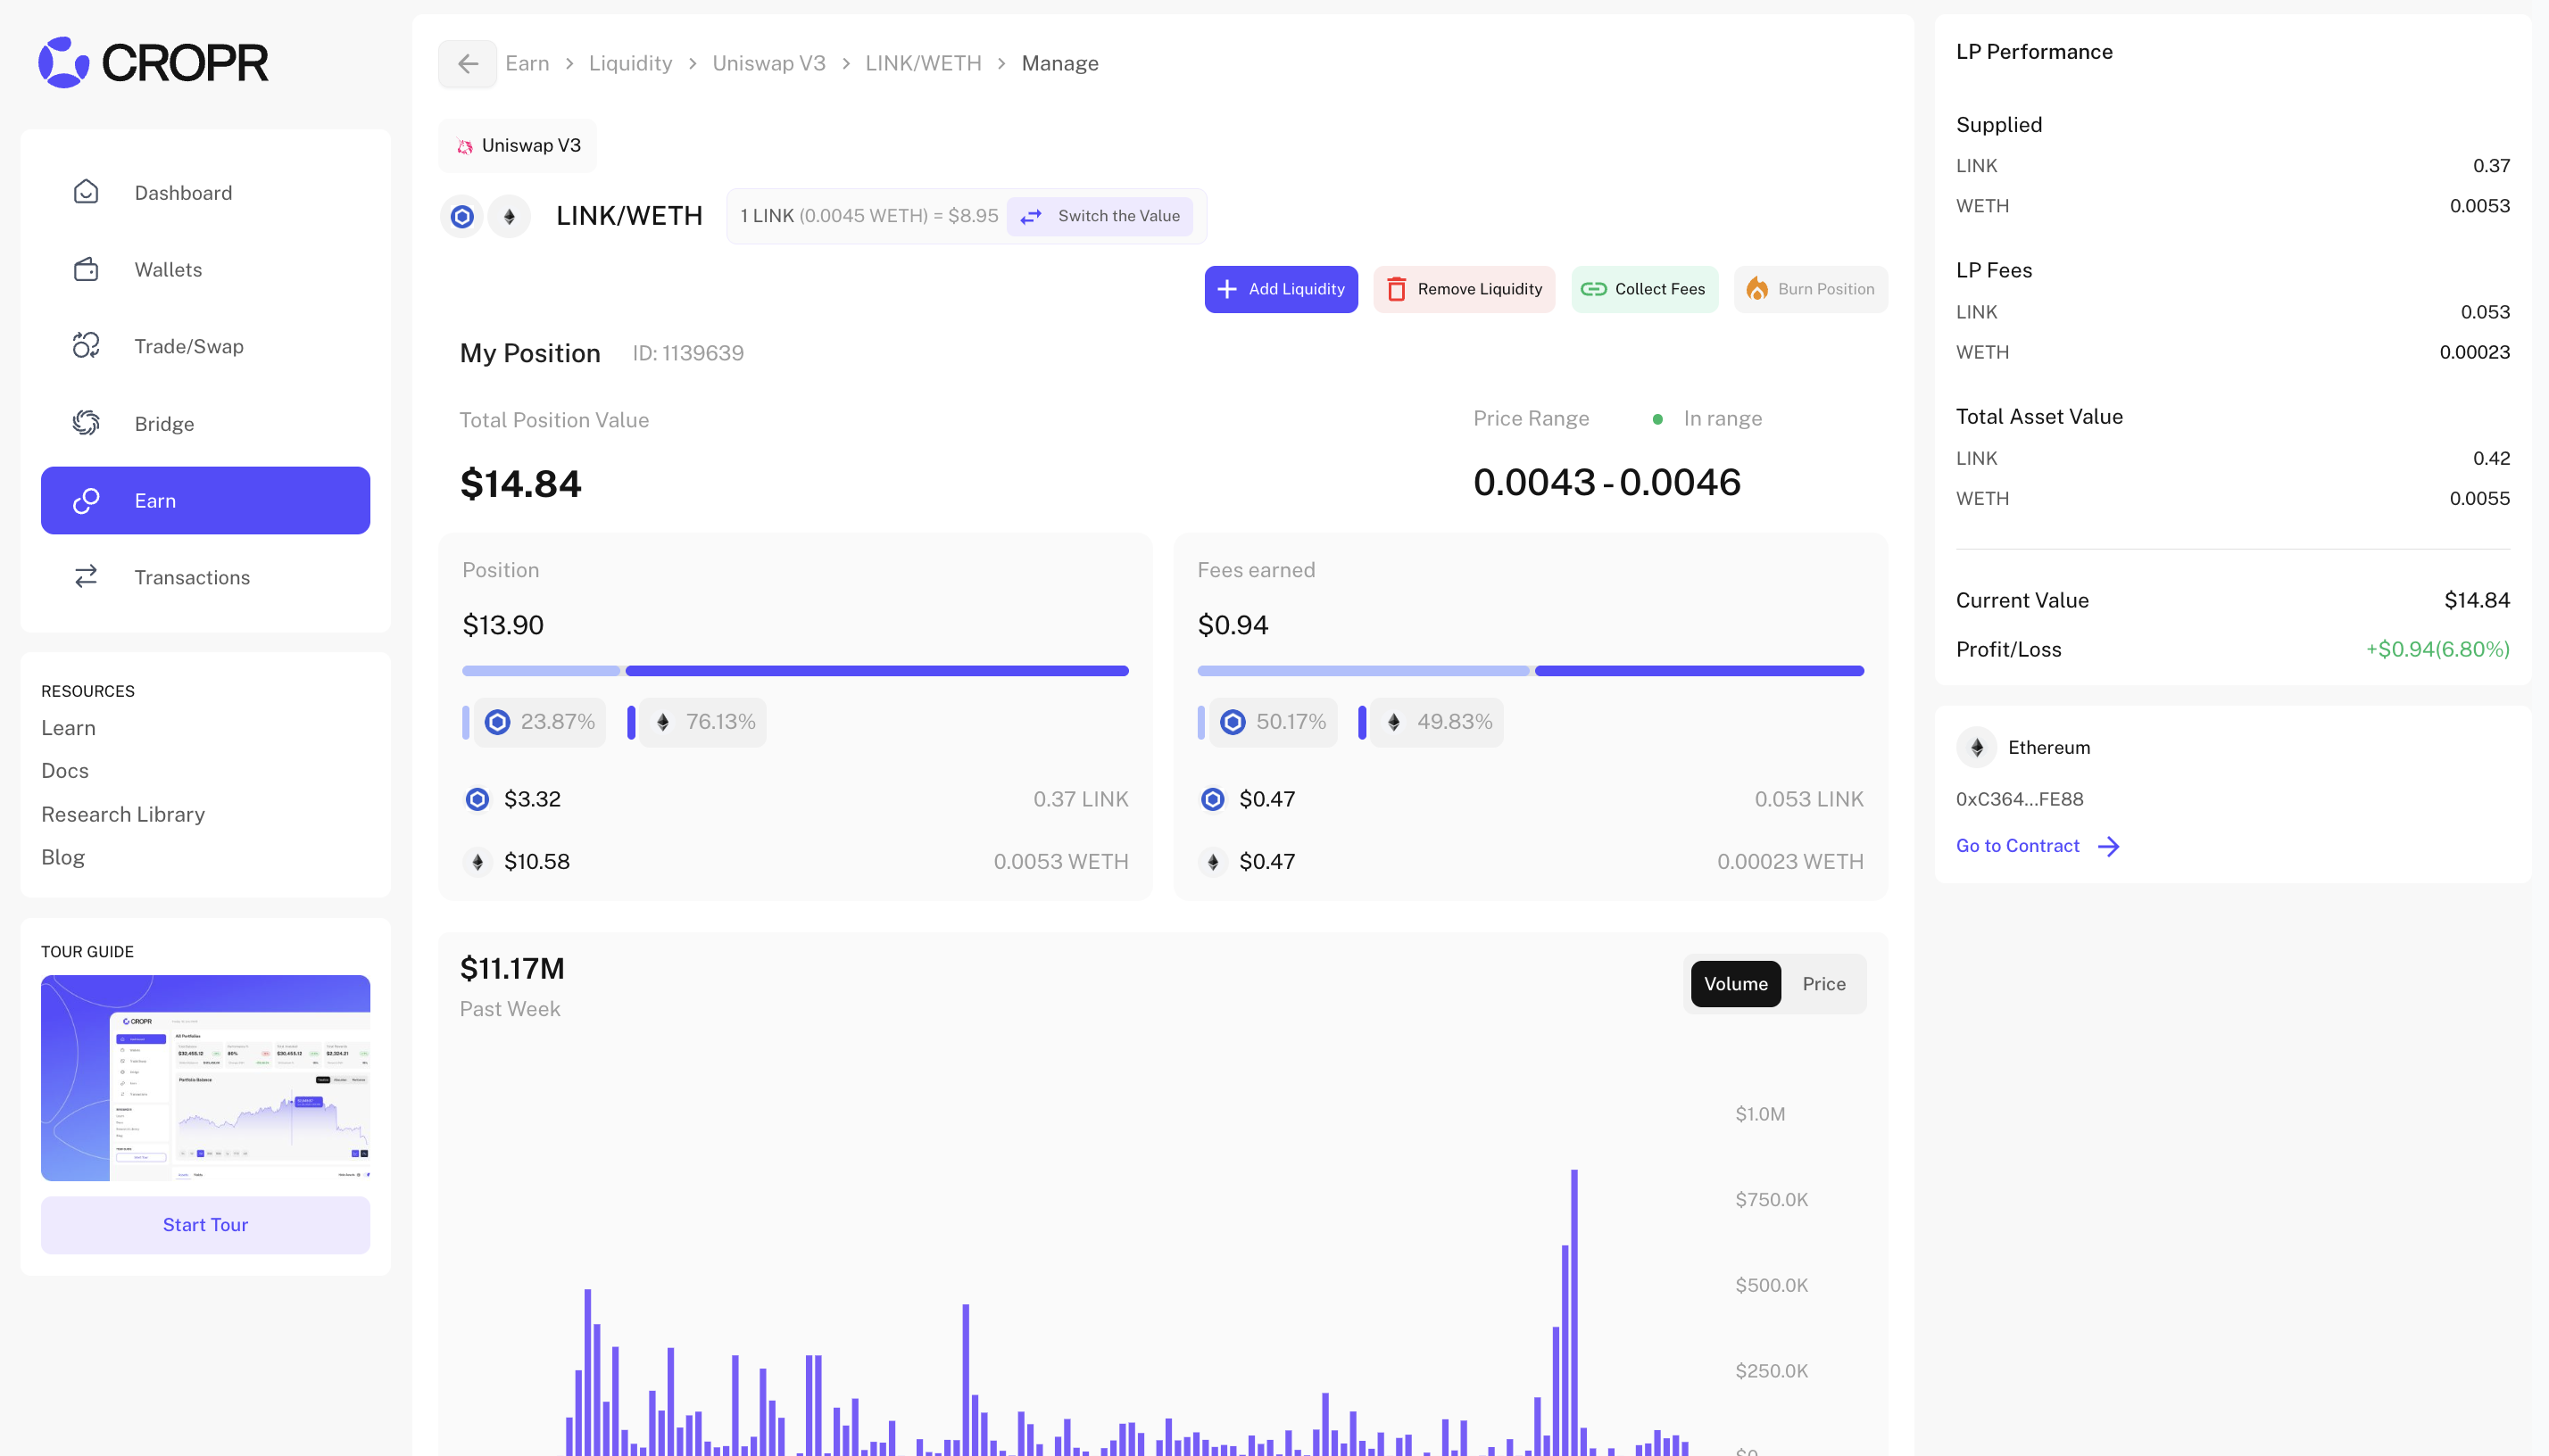
Task: Click the link icon on Collect Fees
Action: click(1594, 289)
